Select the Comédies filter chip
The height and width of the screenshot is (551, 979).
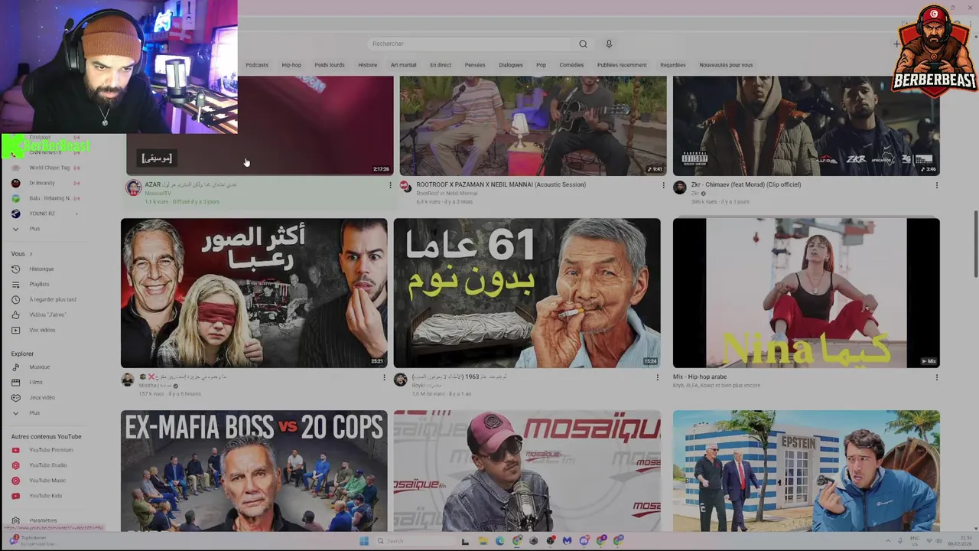pos(571,65)
